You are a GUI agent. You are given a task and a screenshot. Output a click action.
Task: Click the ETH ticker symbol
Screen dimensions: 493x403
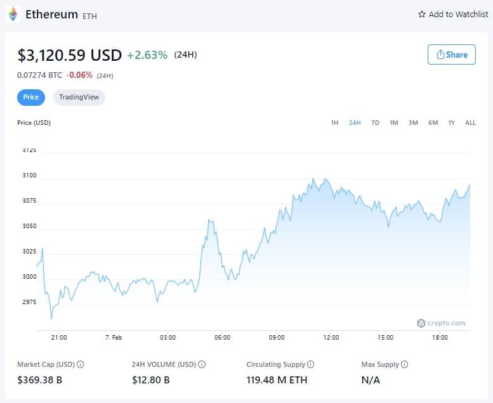tap(89, 16)
